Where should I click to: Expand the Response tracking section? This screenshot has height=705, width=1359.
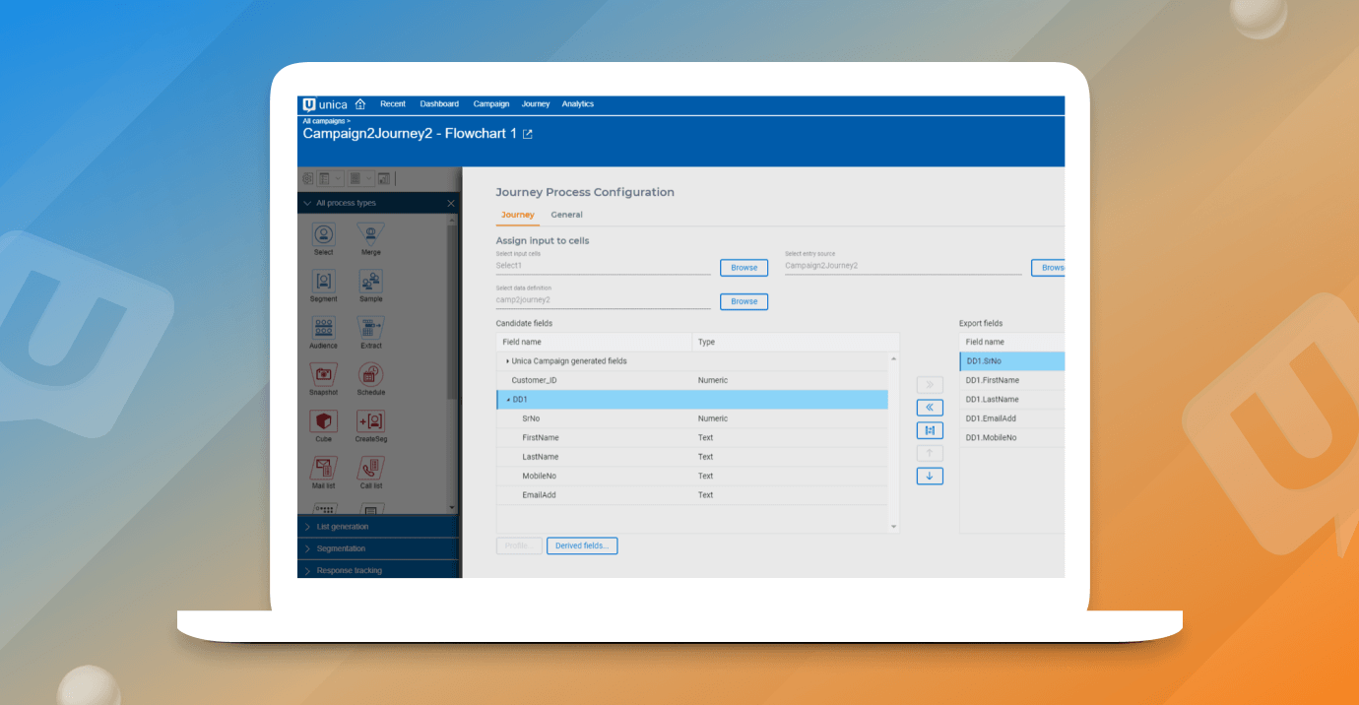378,570
